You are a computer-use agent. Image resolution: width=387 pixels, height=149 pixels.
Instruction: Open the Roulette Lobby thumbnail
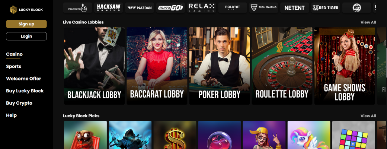[282, 66]
